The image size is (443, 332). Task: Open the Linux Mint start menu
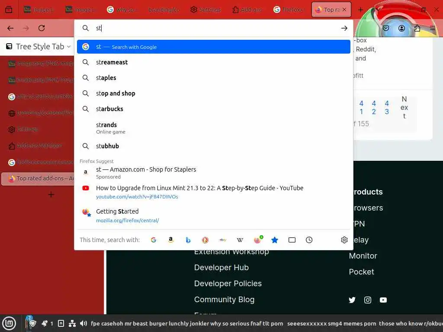pyautogui.click(x=10, y=323)
